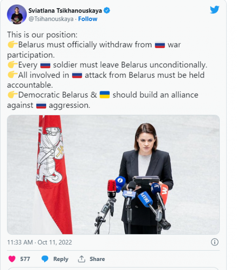The height and width of the screenshot is (270, 237).
Task: Open the @Tsihanouskaya handle link
Action: pos(51,19)
